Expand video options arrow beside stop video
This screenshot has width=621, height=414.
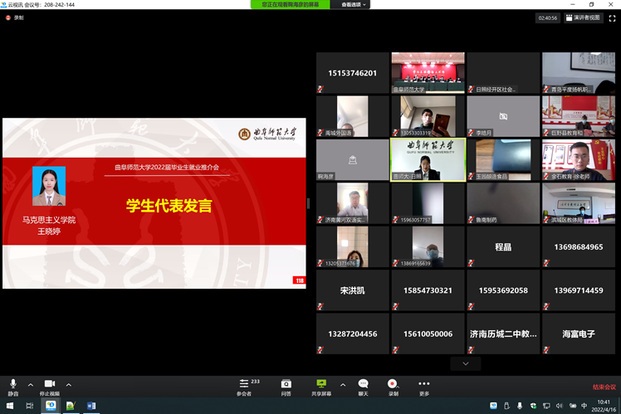[69, 384]
